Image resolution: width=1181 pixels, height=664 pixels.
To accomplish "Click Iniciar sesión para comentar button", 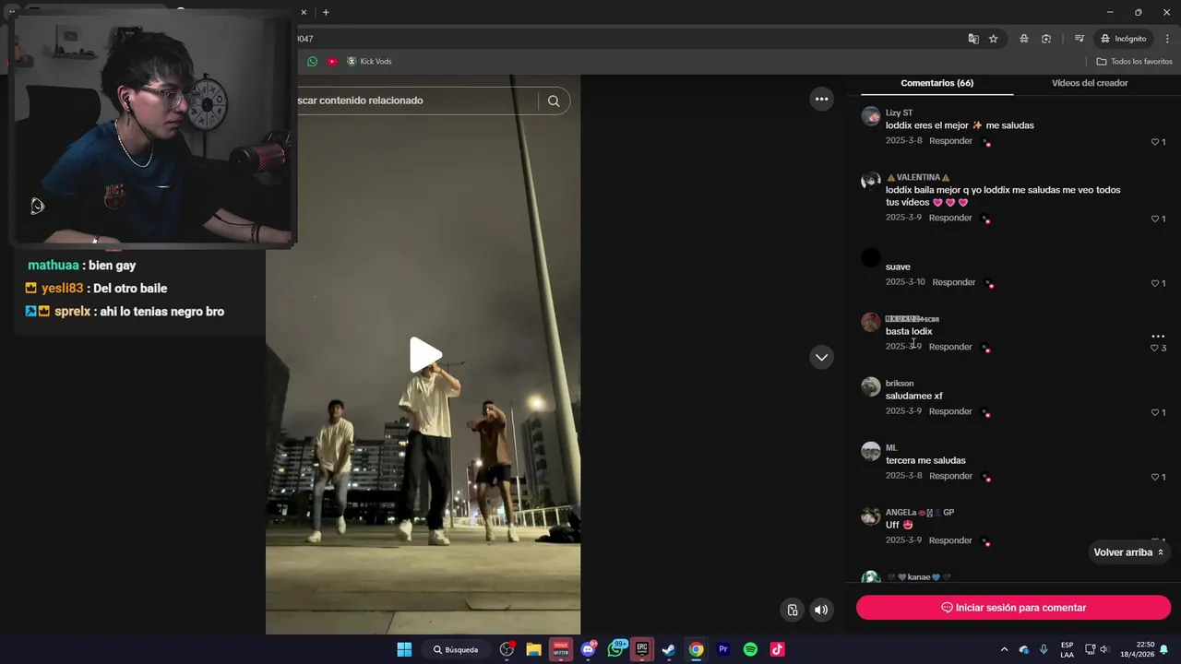I will click(x=1013, y=608).
